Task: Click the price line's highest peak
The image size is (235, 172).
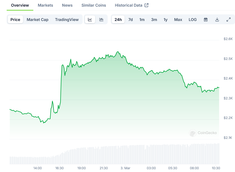Action: pyautogui.click(x=118, y=52)
